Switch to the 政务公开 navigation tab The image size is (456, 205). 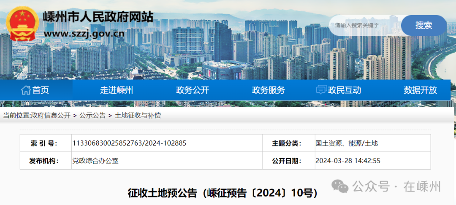point(193,90)
